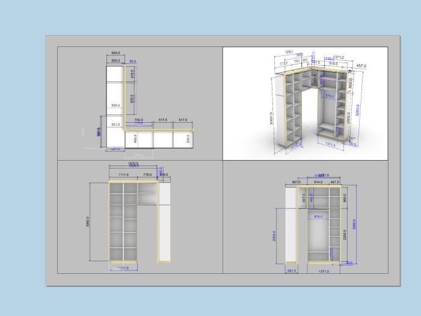Click the 778.0 dimension above the front elevation
Image resolution: width=421 pixels, height=316 pixels.
(147, 175)
